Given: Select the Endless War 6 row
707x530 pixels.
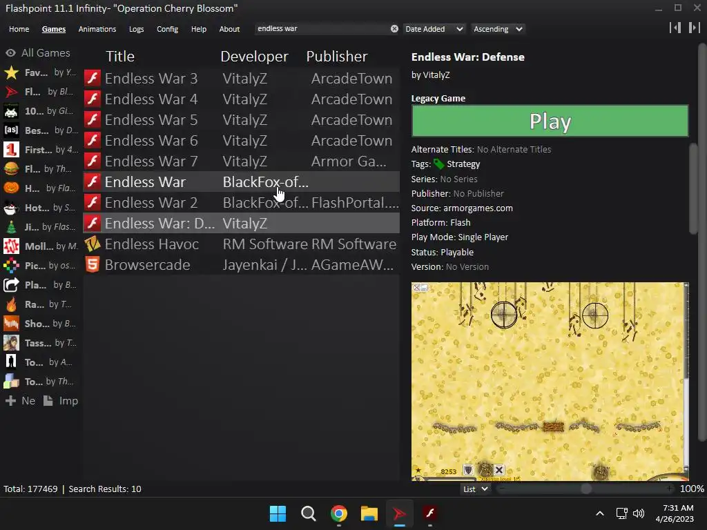Looking at the screenshot, I should [x=242, y=141].
